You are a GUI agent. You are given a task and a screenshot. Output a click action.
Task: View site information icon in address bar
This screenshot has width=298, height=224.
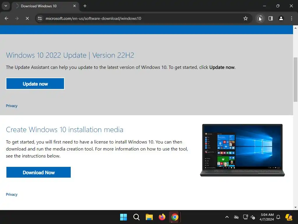(40, 18)
